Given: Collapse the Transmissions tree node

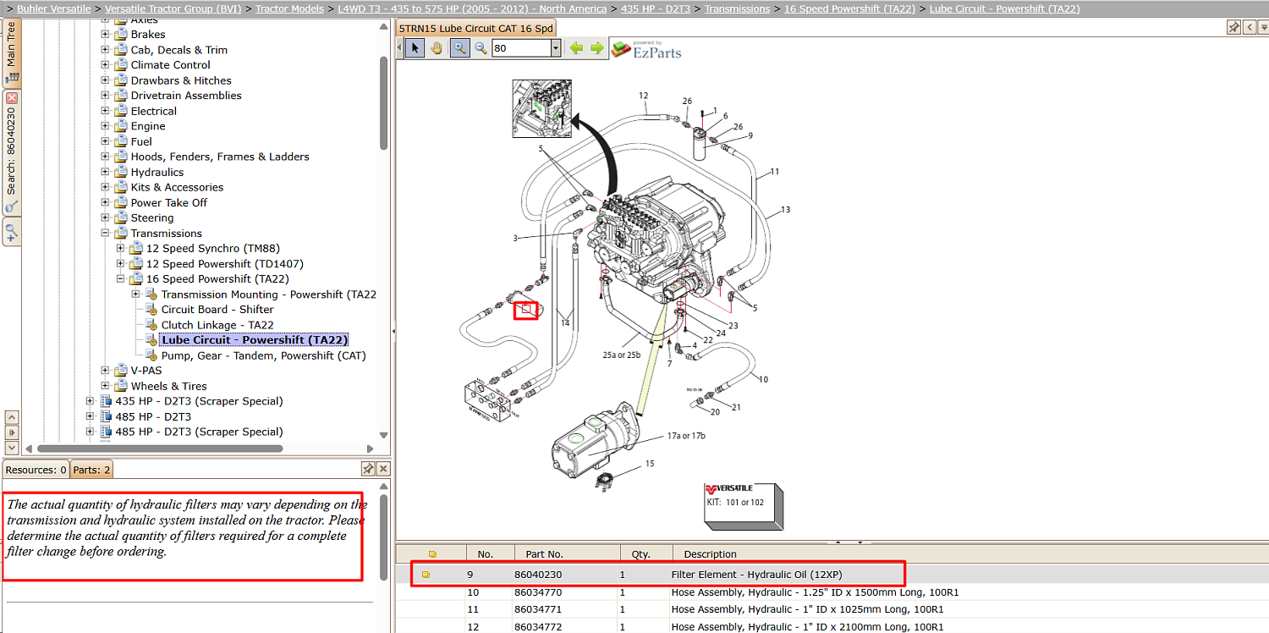Looking at the screenshot, I should coord(106,233).
